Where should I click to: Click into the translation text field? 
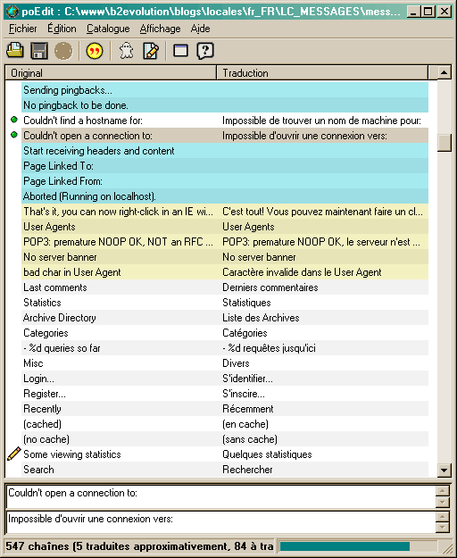click(220, 522)
